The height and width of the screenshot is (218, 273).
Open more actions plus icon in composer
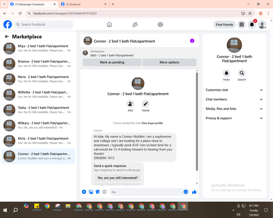[84, 192]
